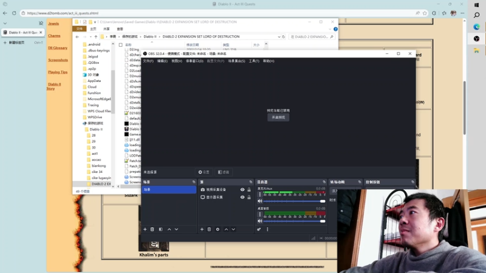Add page to Edge favorites star

[x=425, y=13]
